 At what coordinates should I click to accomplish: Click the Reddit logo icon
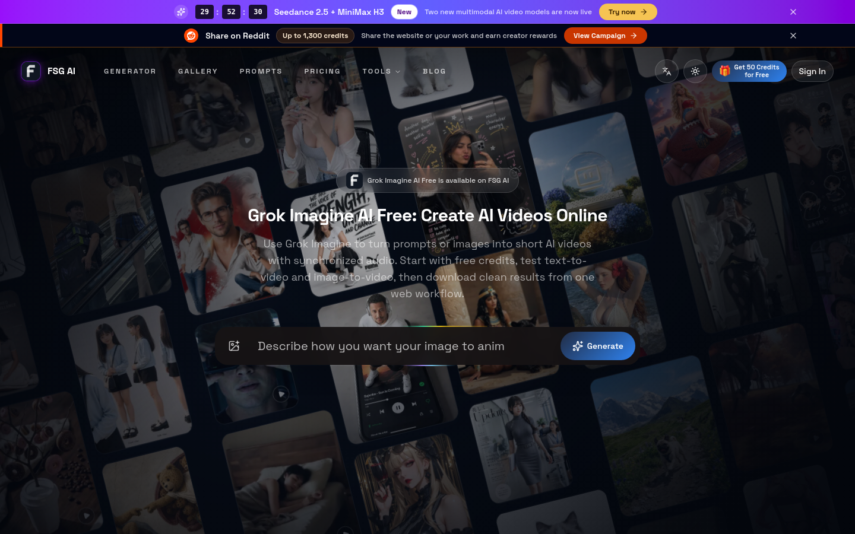click(x=191, y=36)
